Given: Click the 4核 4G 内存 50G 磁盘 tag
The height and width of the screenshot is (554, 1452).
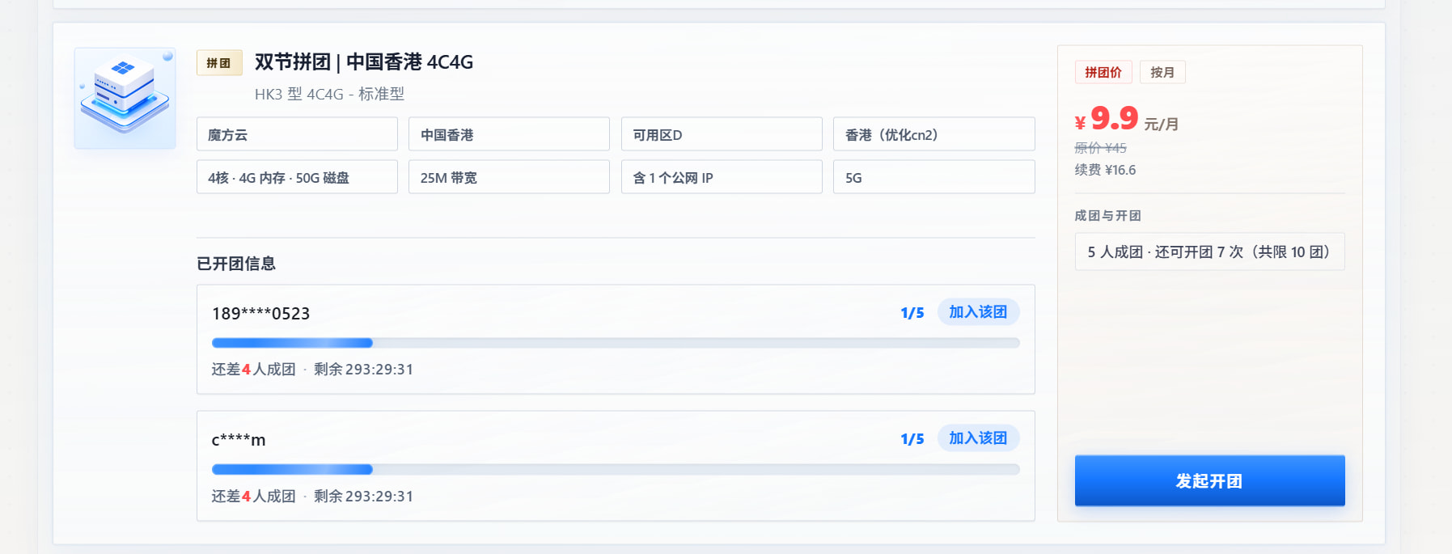Looking at the screenshot, I should click(x=297, y=177).
